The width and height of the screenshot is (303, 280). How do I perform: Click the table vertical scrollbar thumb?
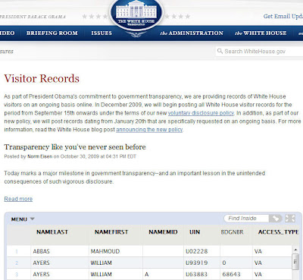[295, 262]
